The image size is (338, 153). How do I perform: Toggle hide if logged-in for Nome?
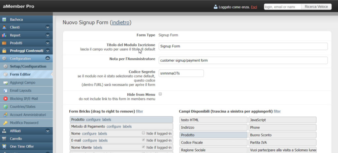coord(143,133)
